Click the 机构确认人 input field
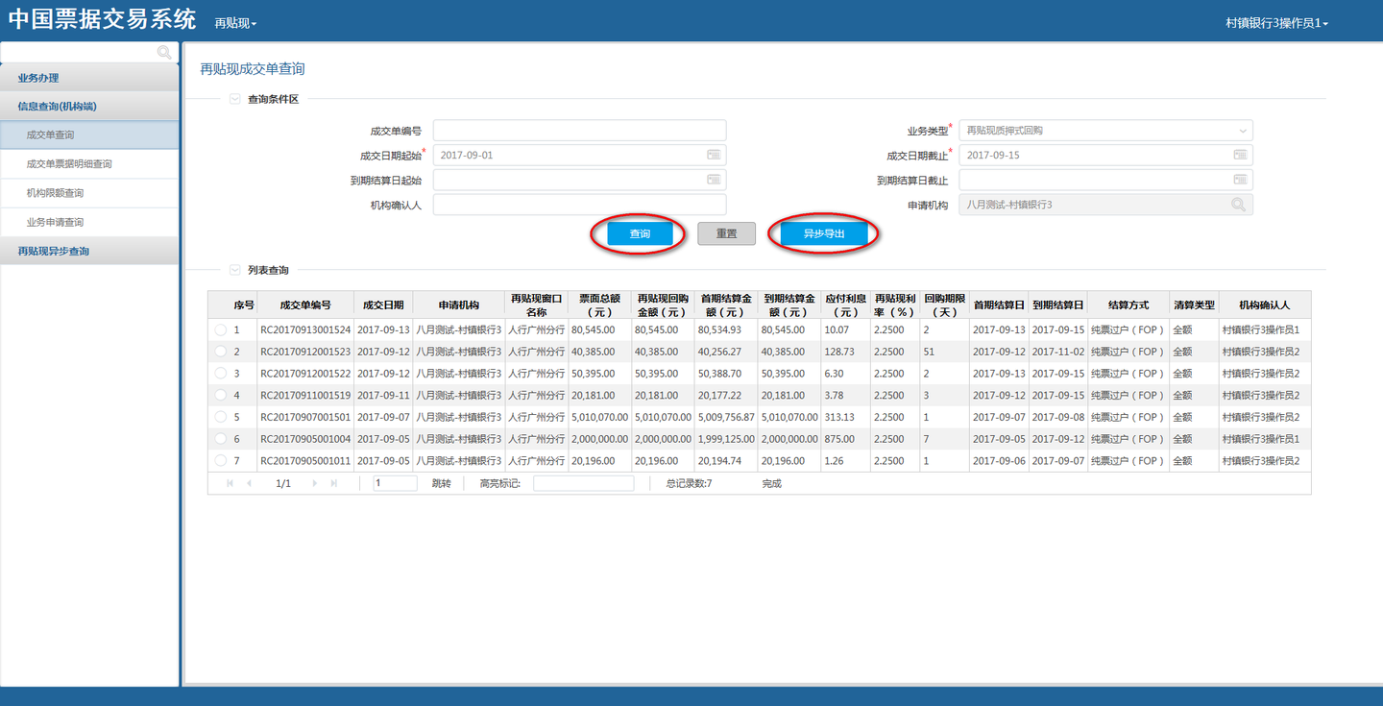Image resolution: width=1383 pixels, height=706 pixels. (580, 205)
